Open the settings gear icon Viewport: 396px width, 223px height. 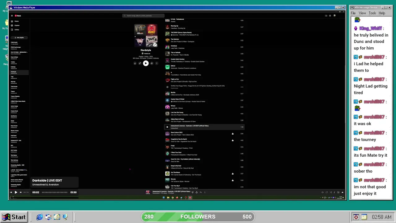click(x=330, y=16)
